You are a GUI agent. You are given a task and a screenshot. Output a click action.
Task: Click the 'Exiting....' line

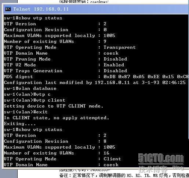pos(20,124)
